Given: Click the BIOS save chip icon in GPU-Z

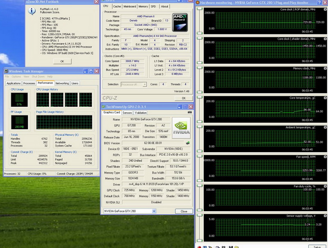Looking at the screenshot, I should click(x=188, y=143).
